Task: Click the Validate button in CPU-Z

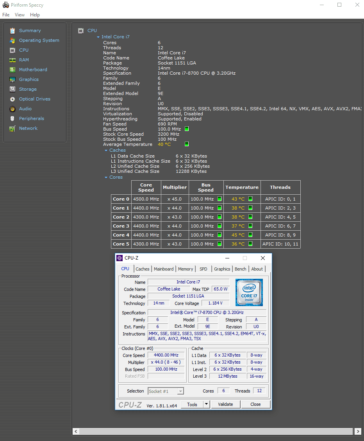Action: 225,404
